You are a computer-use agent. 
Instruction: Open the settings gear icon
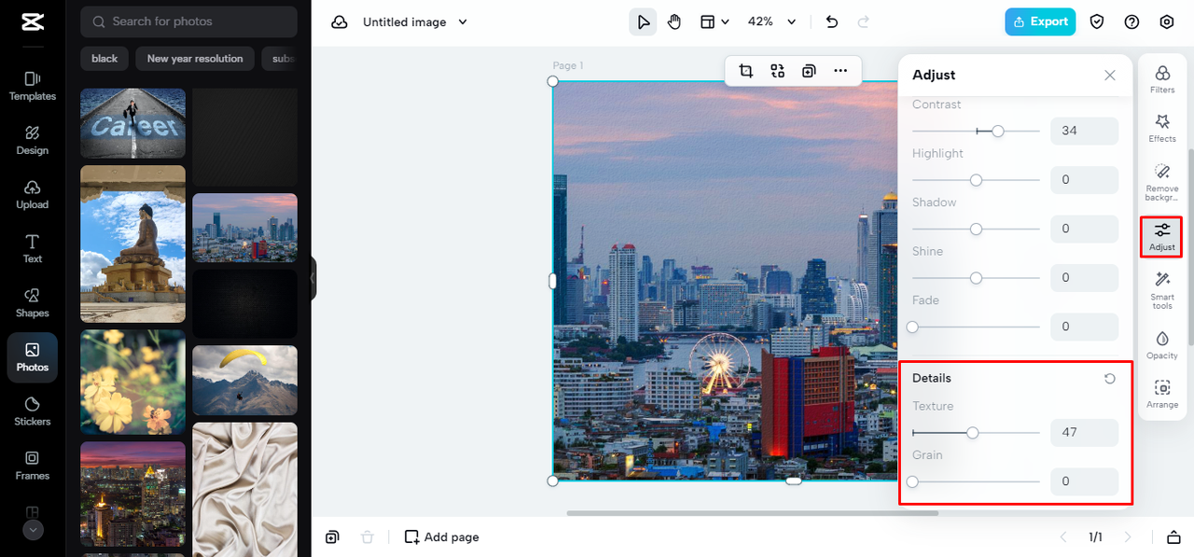1167,21
